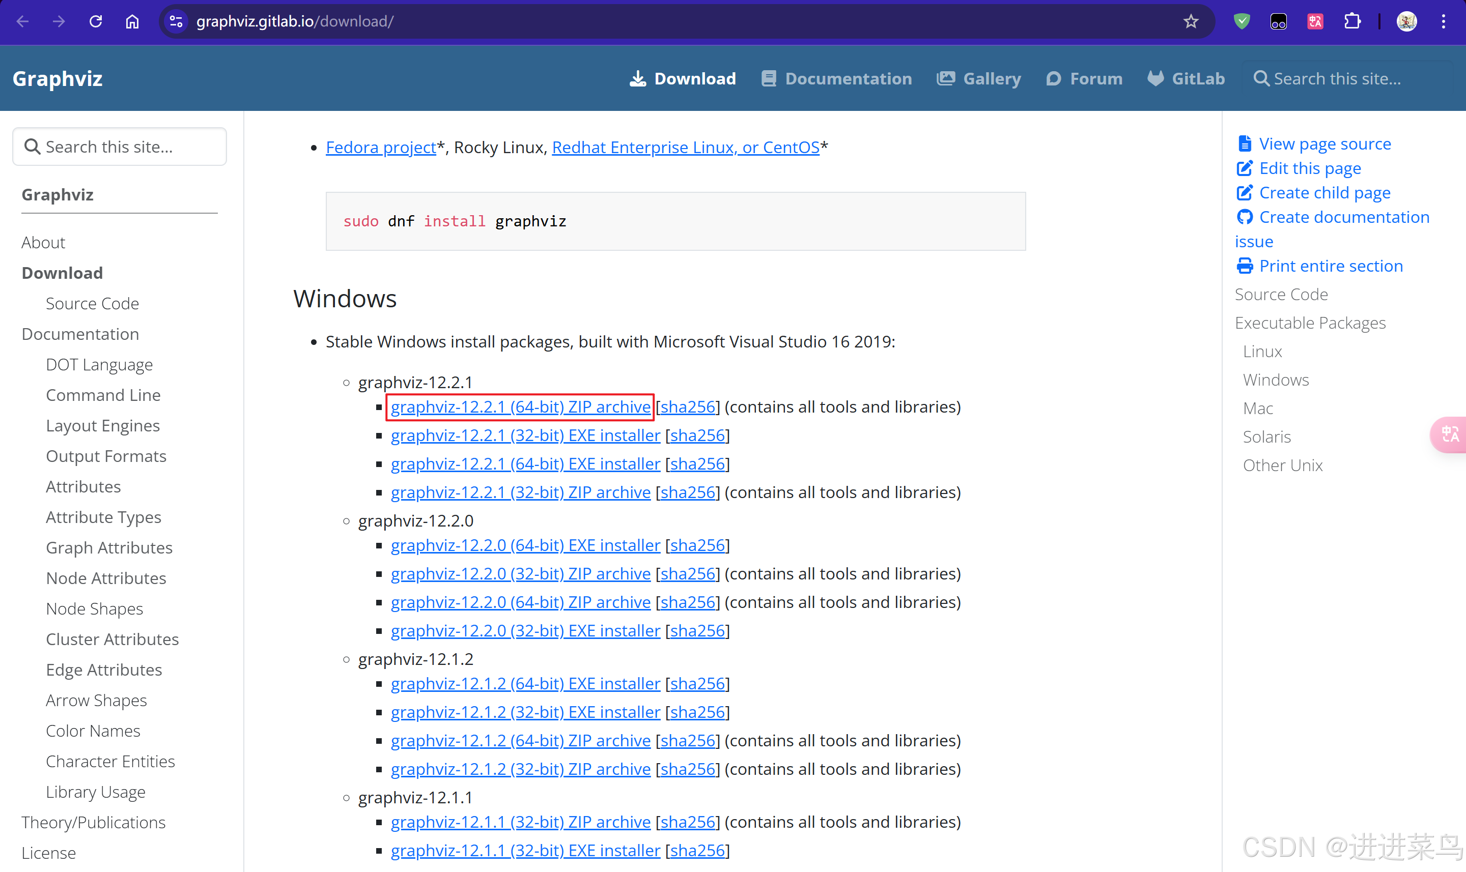The width and height of the screenshot is (1466, 872).
Task: Click the browser reload icon
Action: [96, 22]
